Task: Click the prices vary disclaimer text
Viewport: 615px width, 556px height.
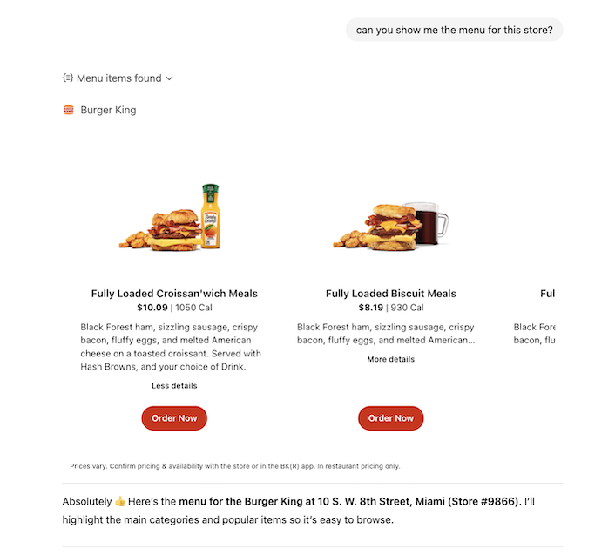Action: pos(234,466)
